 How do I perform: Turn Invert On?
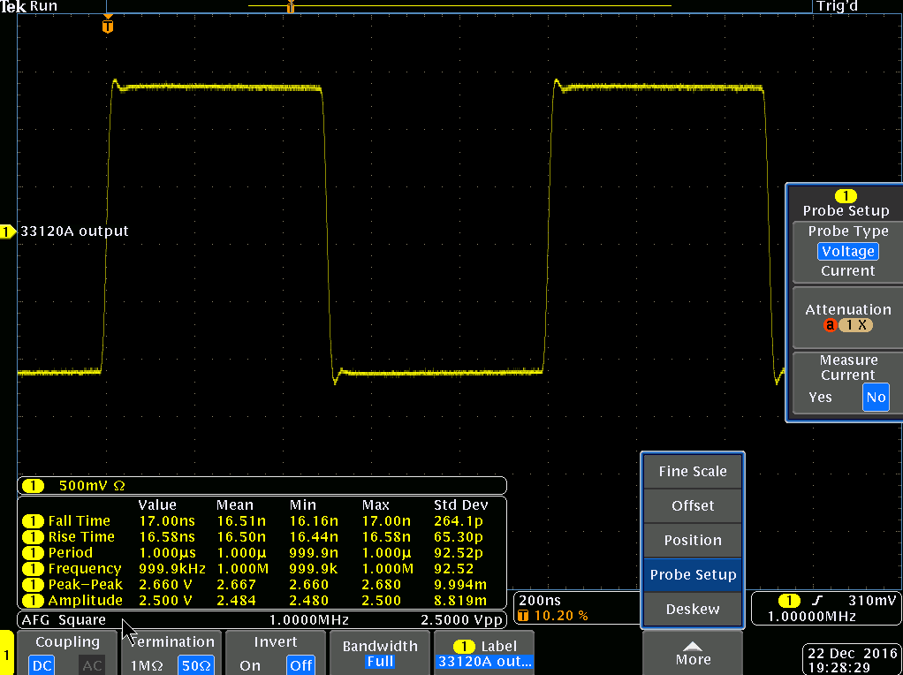click(250, 665)
